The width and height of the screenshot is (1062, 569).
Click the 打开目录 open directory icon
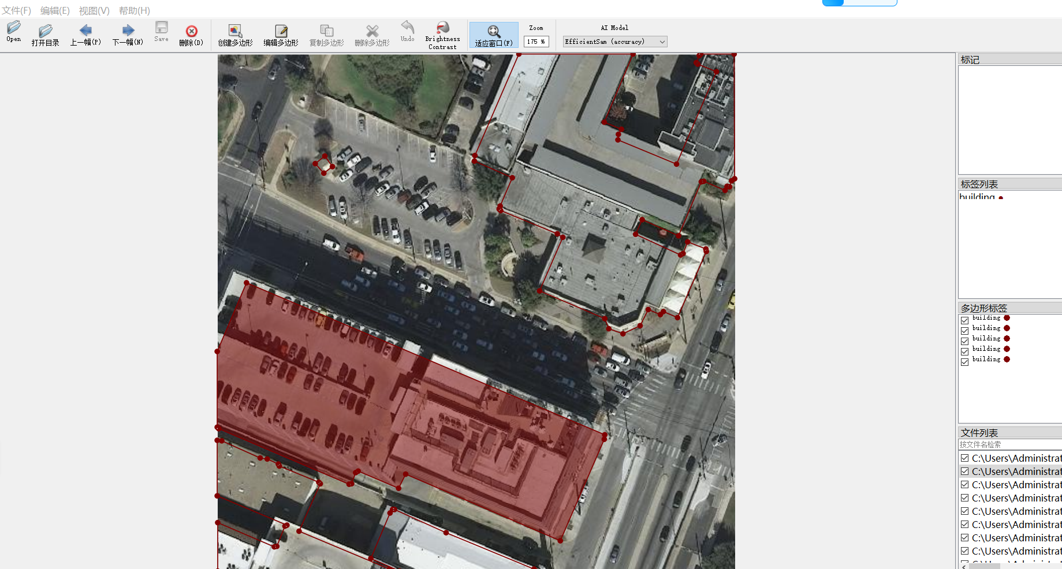pos(46,35)
